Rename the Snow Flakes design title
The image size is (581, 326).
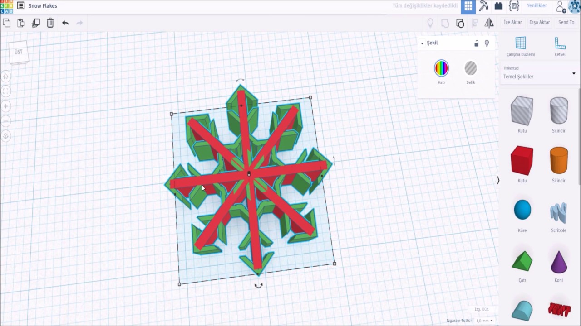click(43, 6)
